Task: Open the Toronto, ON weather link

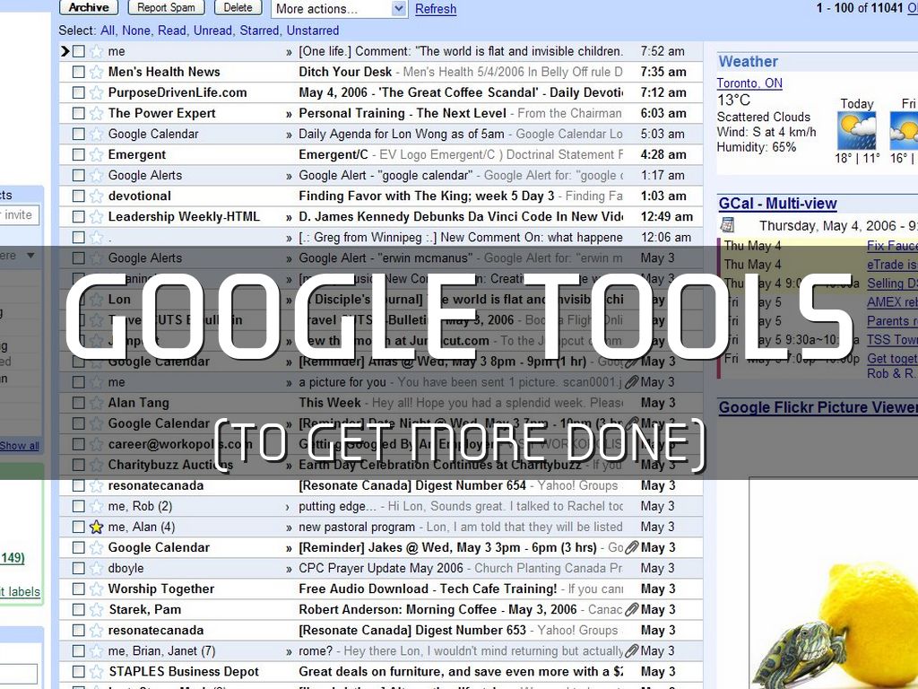Action: click(x=749, y=83)
